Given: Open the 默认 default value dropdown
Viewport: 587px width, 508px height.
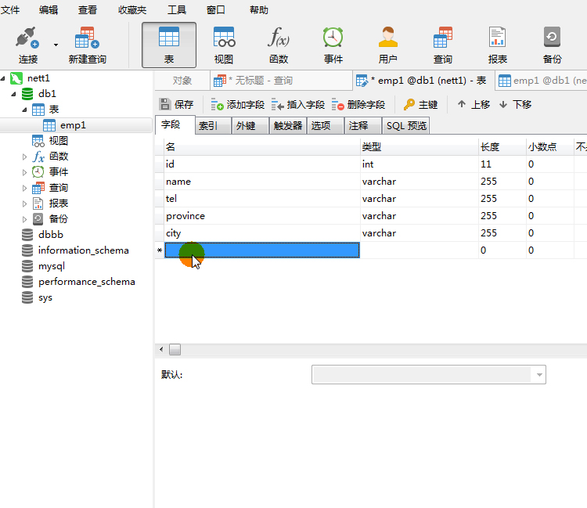Looking at the screenshot, I should point(539,375).
